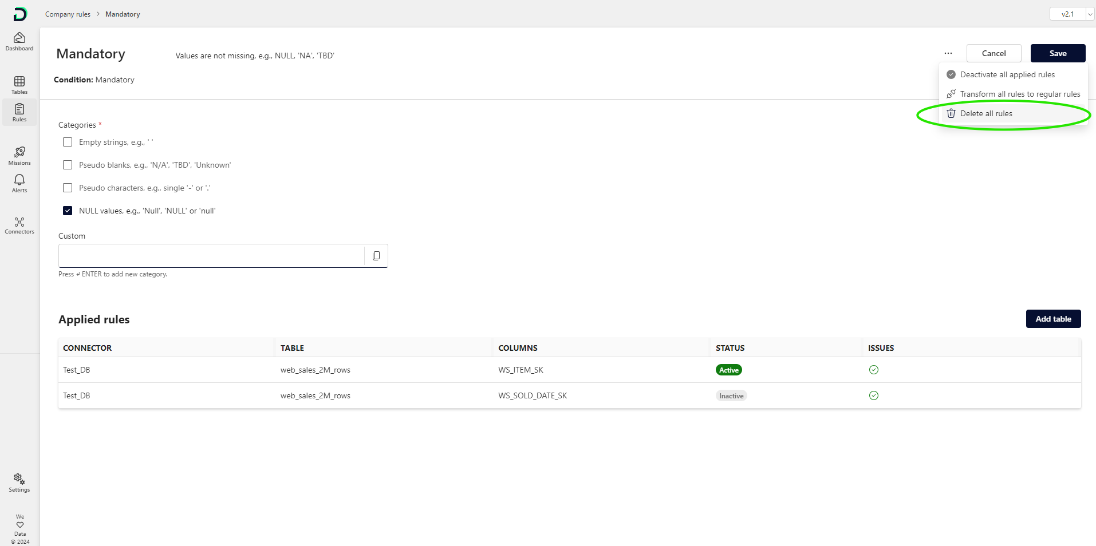Click the app logo at top left
1096x546 pixels.
20,14
